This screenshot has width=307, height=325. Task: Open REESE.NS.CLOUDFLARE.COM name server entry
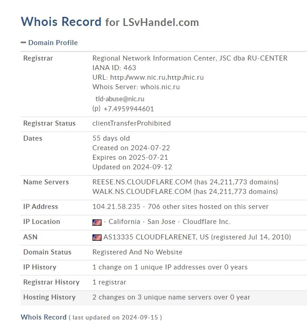tap(142, 182)
